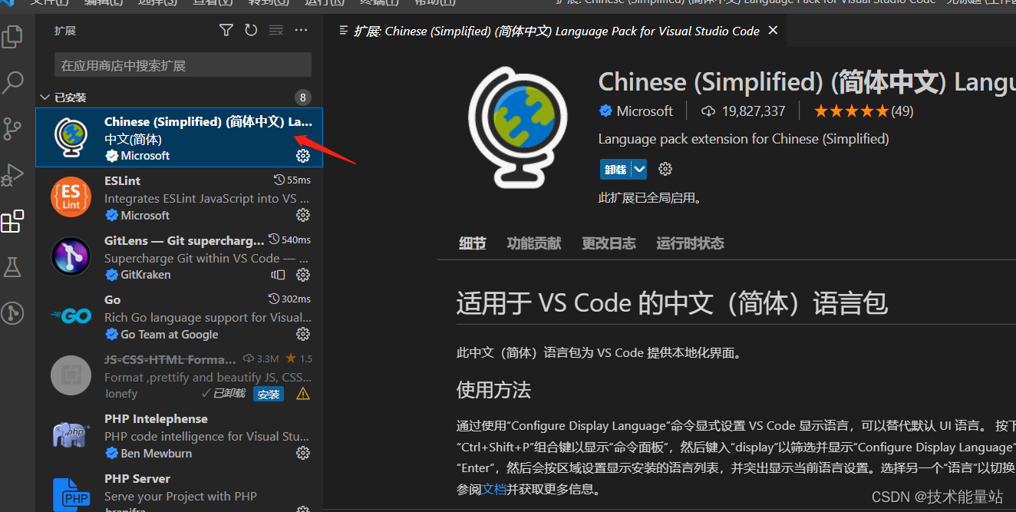Click '此扩展已全局启用' status text
Image resolution: width=1016 pixels, height=512 pixels.
650,198
